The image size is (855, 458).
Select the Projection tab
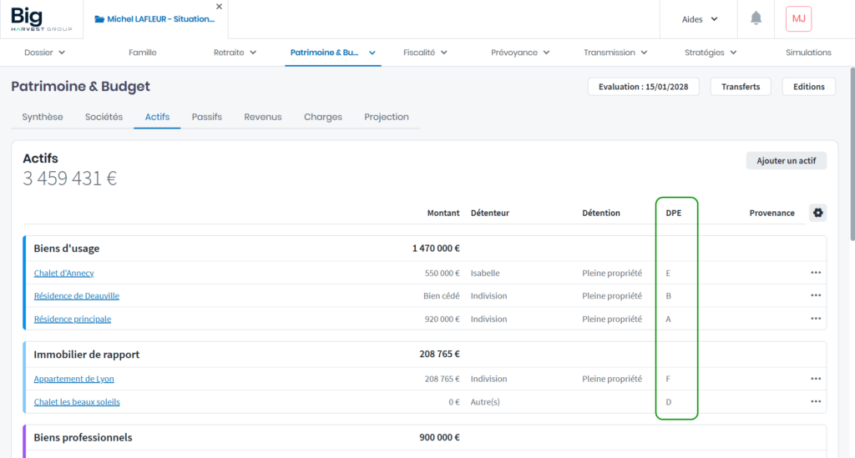tap(387, 117)
